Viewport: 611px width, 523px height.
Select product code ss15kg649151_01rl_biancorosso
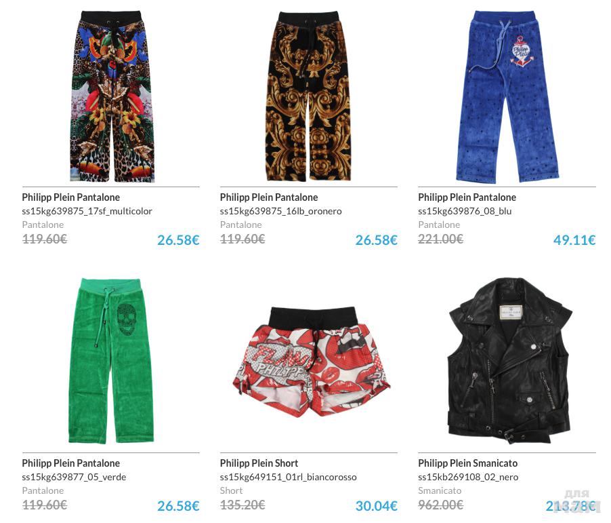[x=288, y=477]
